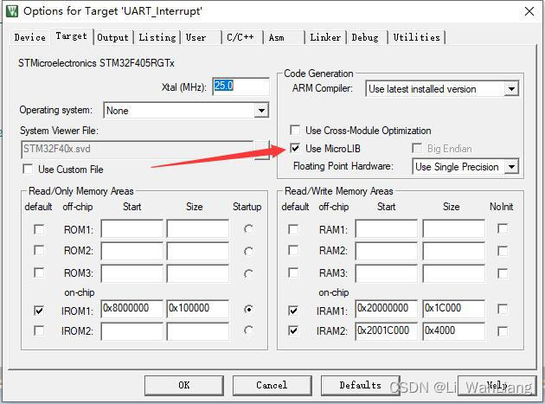Go to the Listing tab
The height and width of the screenshot is (404, 545).
pyautogui.click(x=157, y=37)
